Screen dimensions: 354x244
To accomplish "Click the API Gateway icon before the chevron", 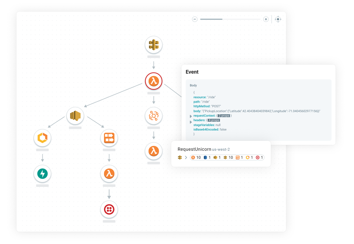I will coord(180,158).
